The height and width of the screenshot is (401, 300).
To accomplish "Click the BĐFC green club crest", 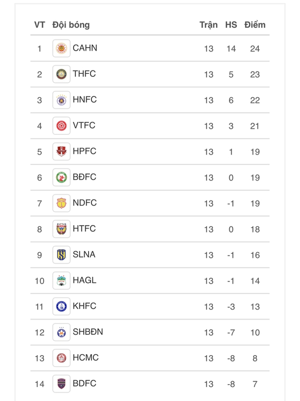I will point(61,177).
